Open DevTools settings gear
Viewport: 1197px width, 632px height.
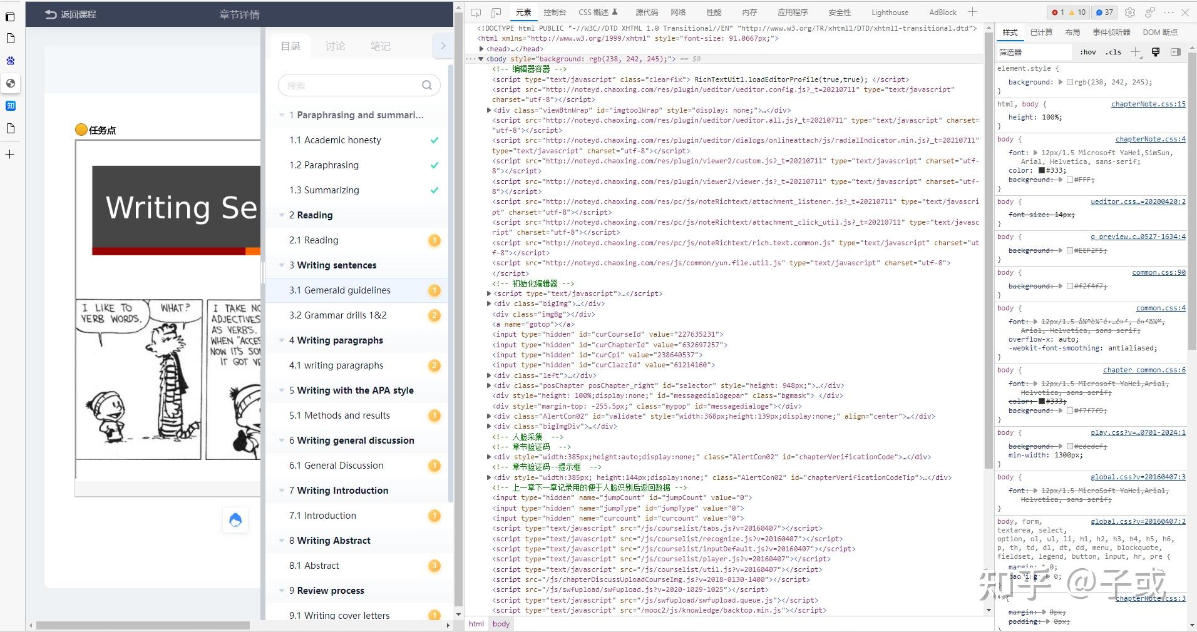click(1130, 13)
